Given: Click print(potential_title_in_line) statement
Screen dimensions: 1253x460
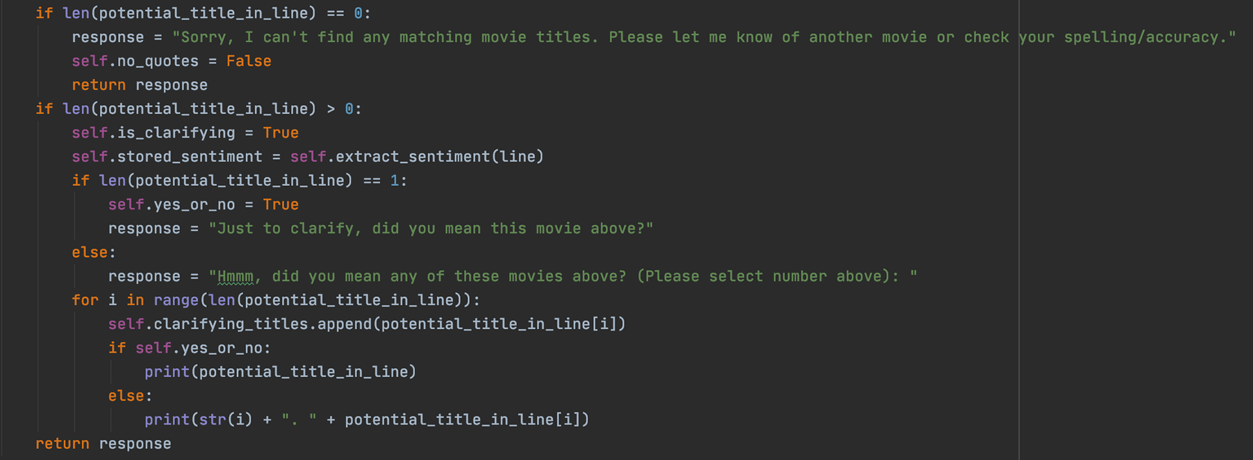Looking at the screenshot, I should point(281,372).
